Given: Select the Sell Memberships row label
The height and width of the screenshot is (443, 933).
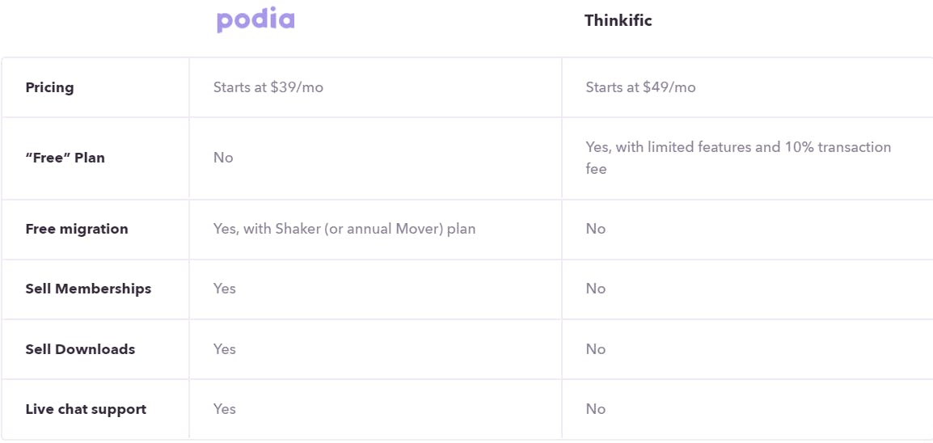Looking at the screenshot, I should point(88,289).
